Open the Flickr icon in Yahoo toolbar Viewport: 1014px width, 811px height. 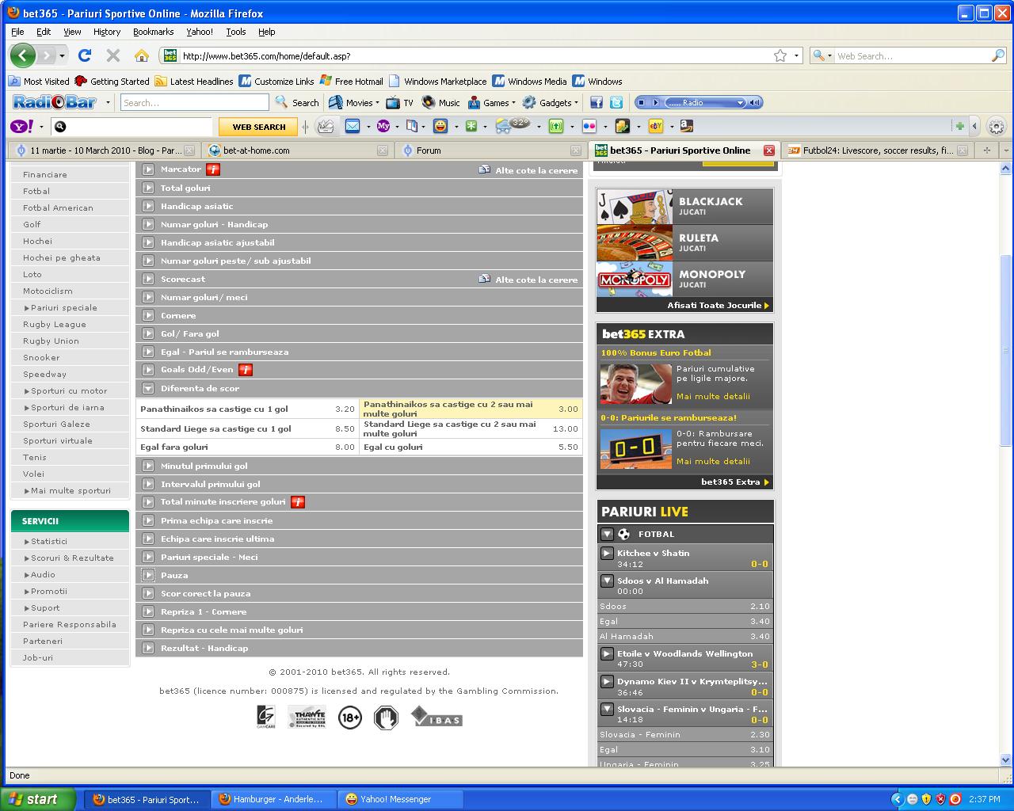589,126
